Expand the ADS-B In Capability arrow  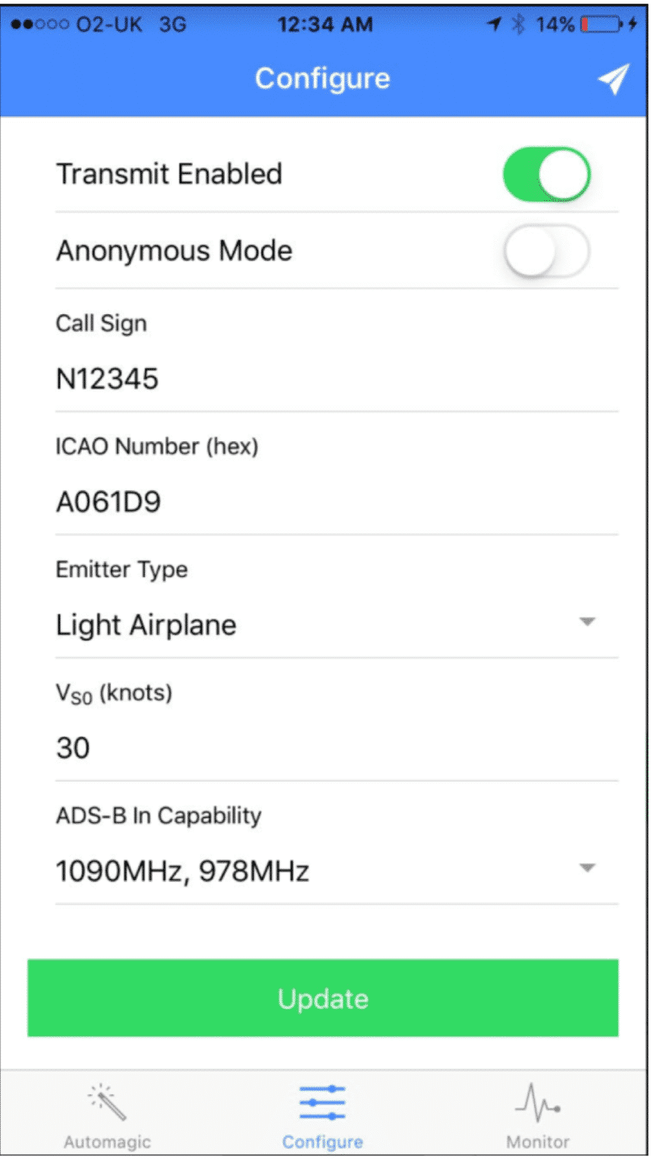[x=587, y=869]
